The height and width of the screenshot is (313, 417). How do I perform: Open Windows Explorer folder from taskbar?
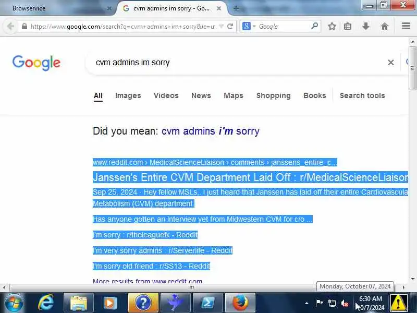click(x=79, y=303)
